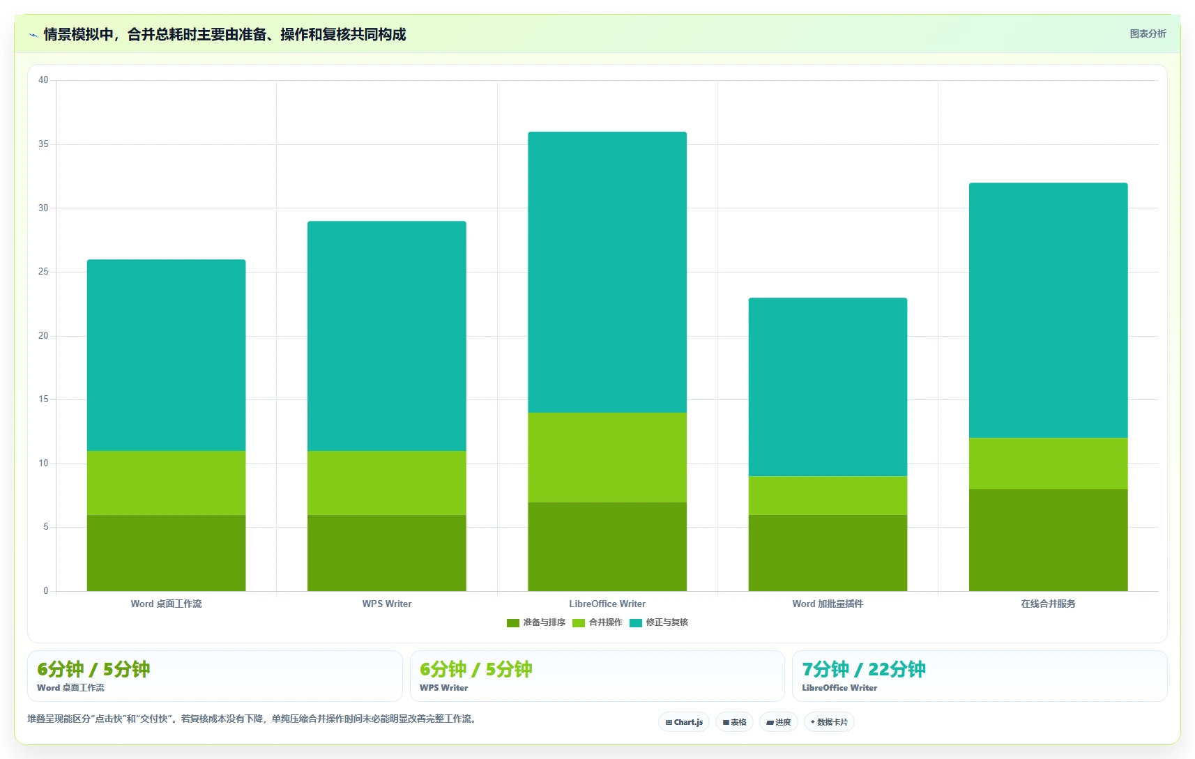The image size is (1195, 759).
Task: Click the teal 修正与复核 segment of the WPS Writer bar
Action: click(x=386, y=336)
